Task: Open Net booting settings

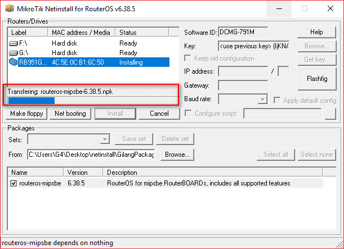Action: tap(70, 114)
